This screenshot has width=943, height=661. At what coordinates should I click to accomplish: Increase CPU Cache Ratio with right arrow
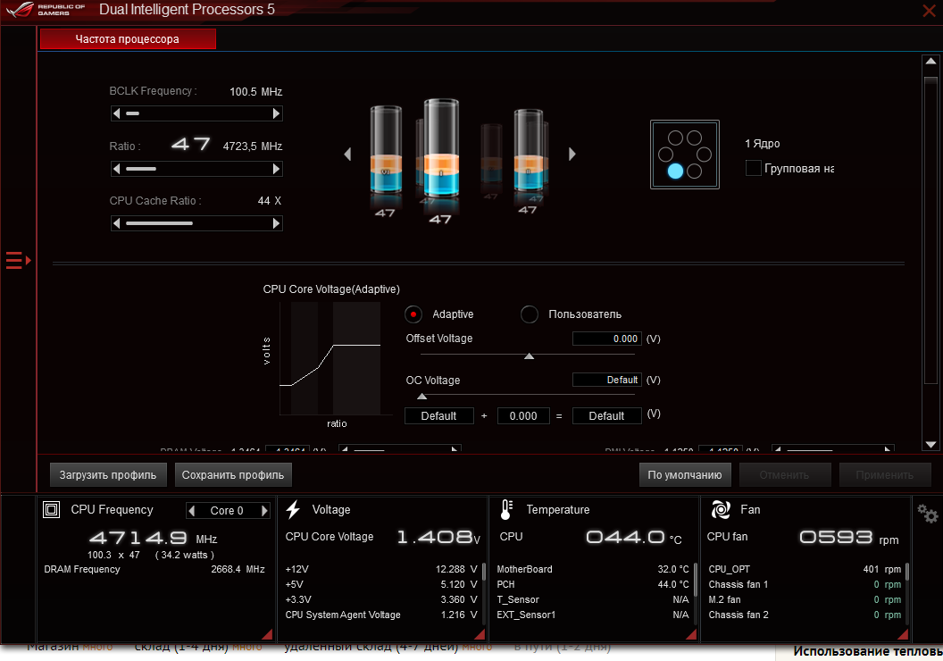coord(276,223)
